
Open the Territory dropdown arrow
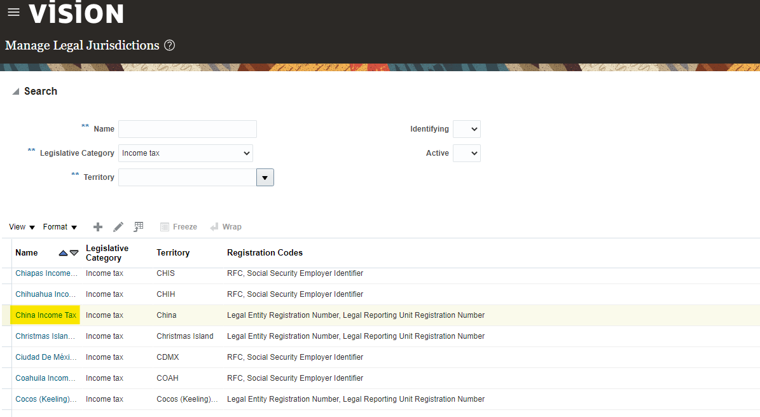265,177
